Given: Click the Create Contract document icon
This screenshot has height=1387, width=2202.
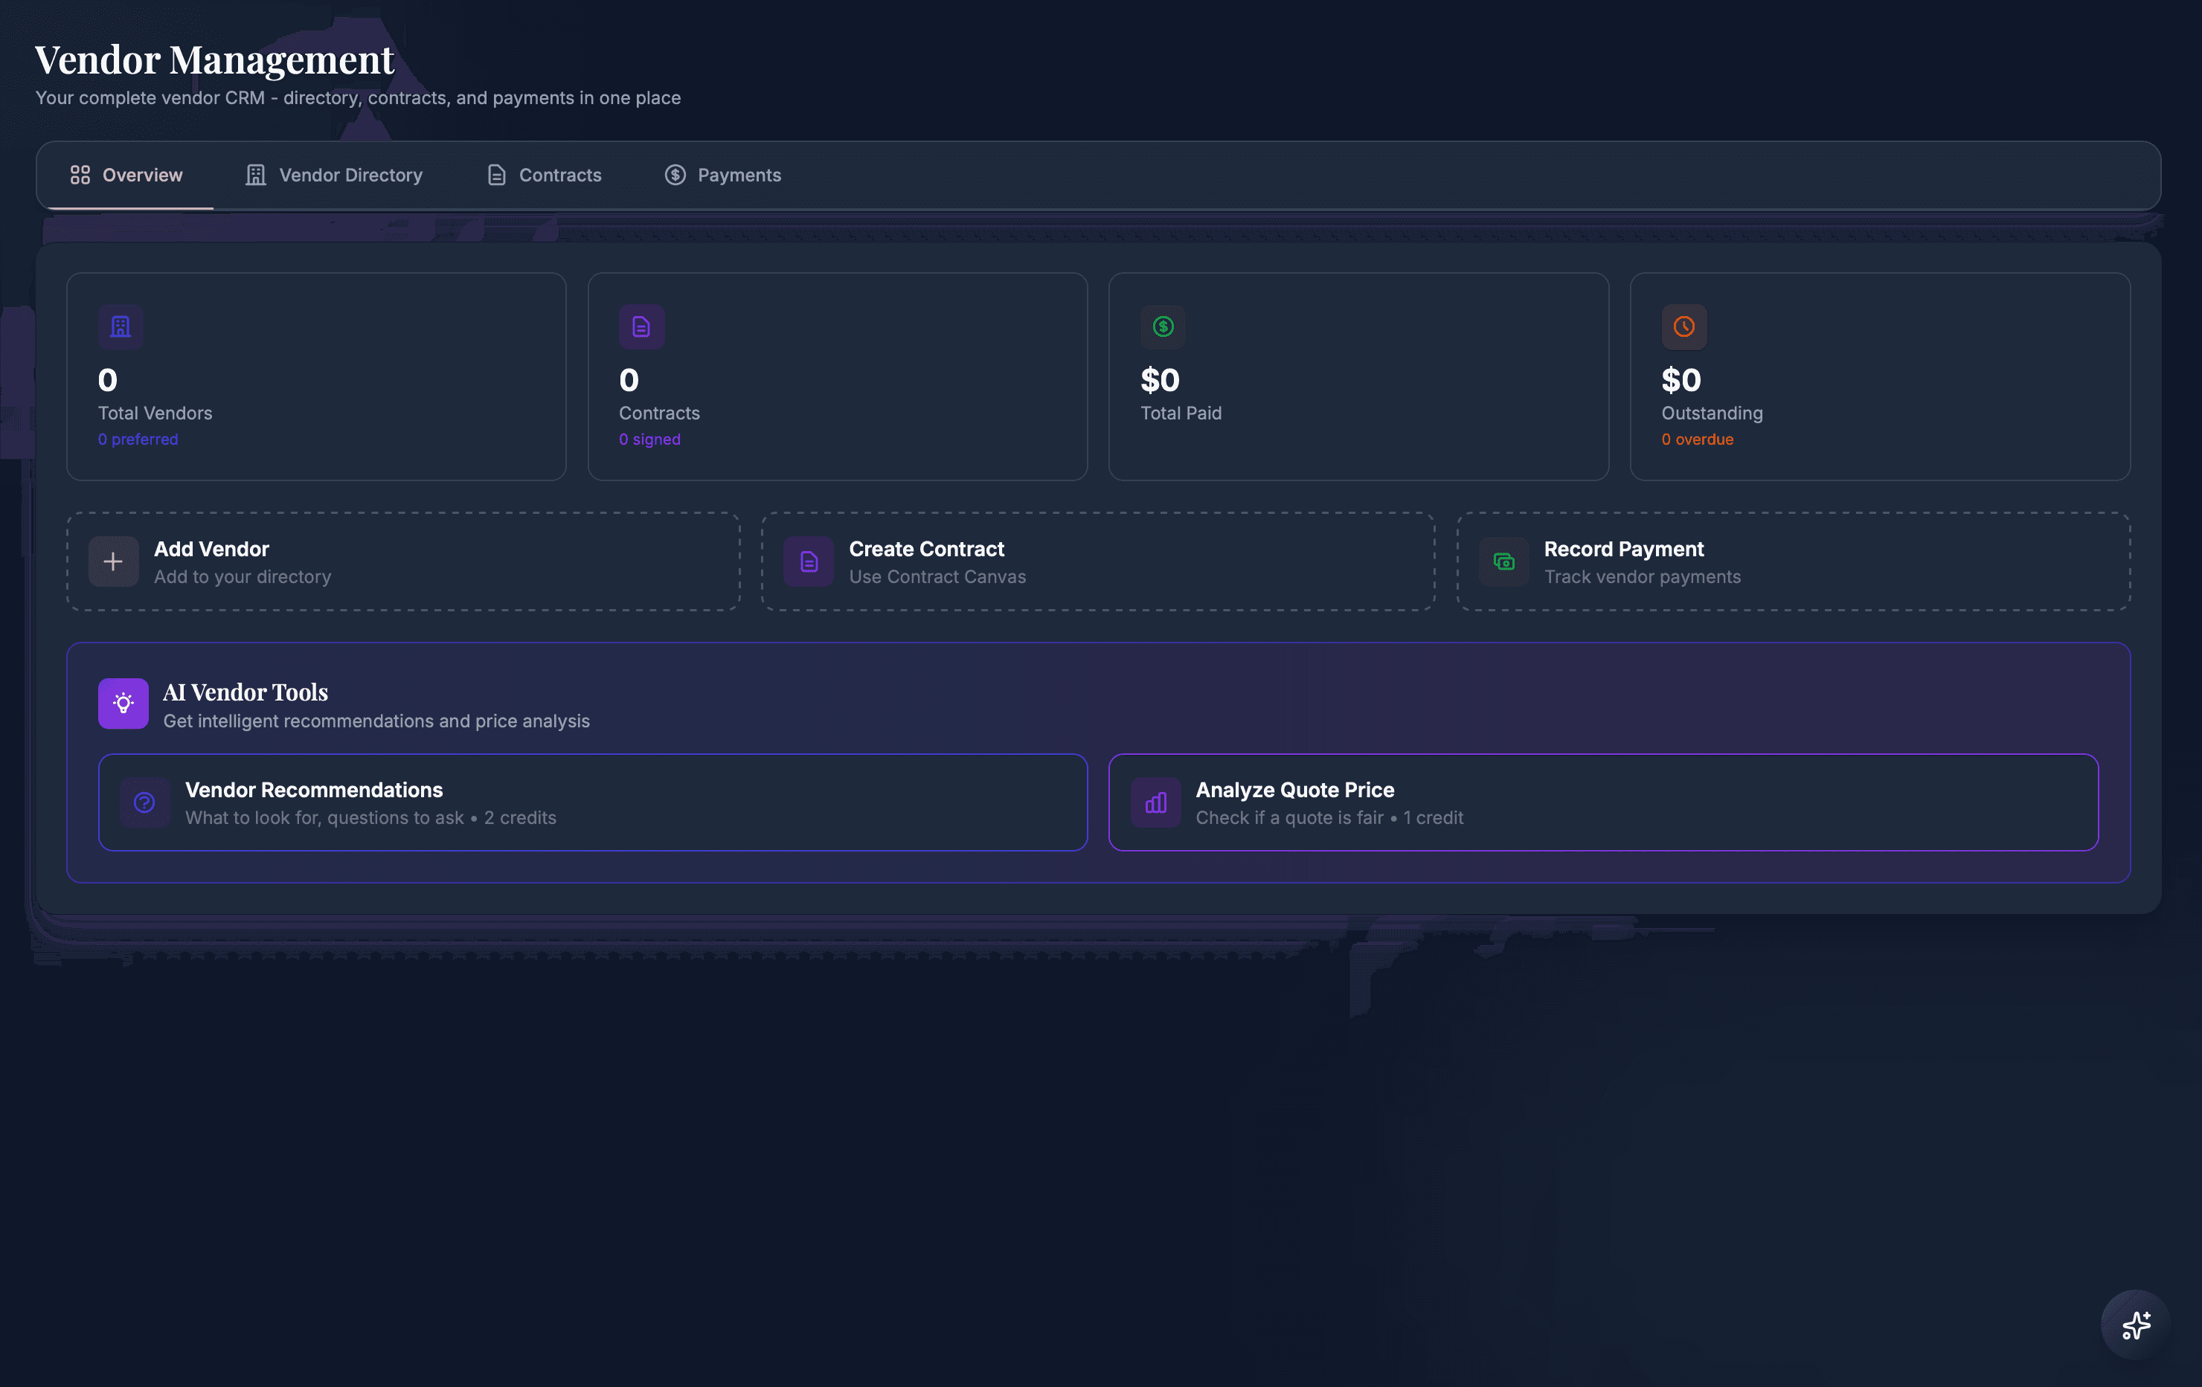Looking at the screenshot, I should pyautogui.click(x=807, y=561).
